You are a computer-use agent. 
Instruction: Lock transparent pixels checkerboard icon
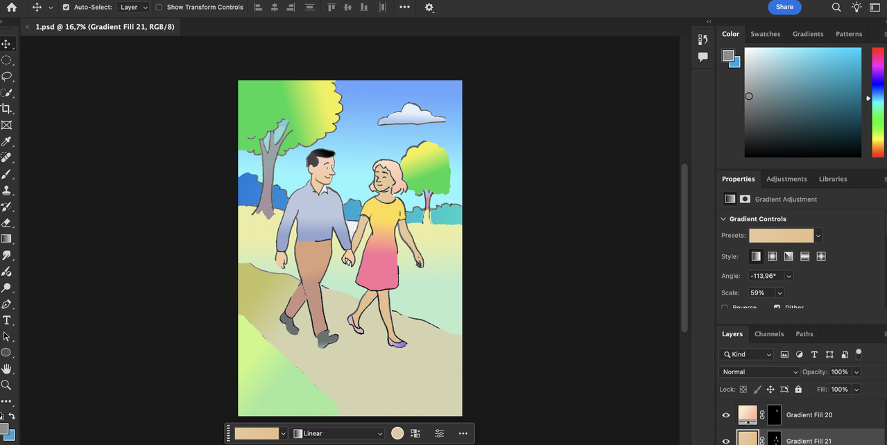(743, 390)
